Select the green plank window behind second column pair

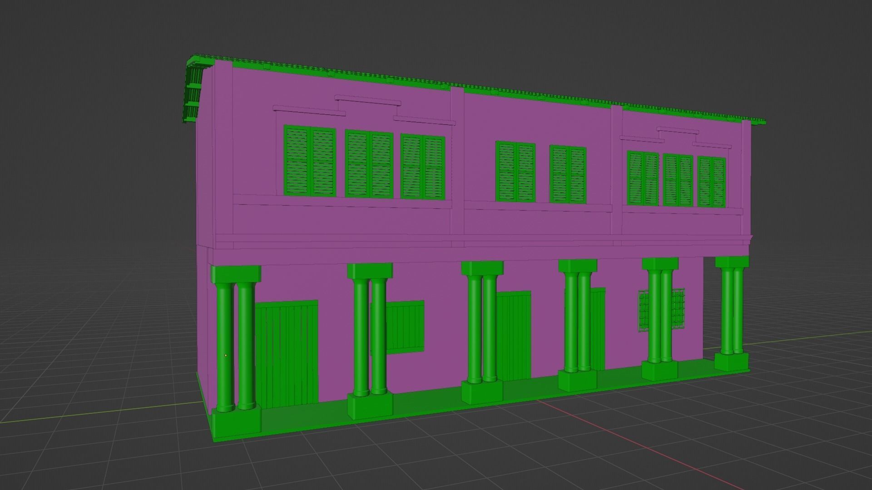(x=404, y=327)
